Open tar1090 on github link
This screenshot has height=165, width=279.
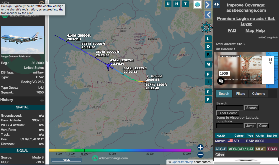(268, 38)
